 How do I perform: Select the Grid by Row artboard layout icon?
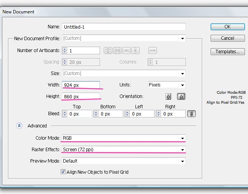coord(108,51)
